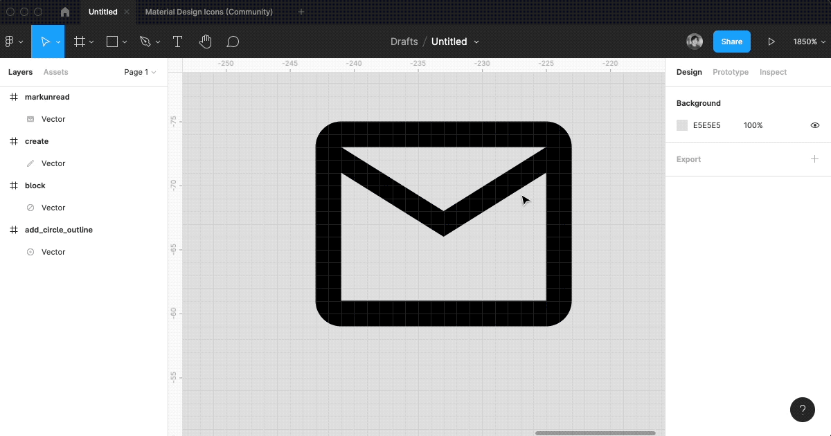Add an export setting with plus
Image resolution: width=831 pixels, height=436 pixels.
[814, 159]
